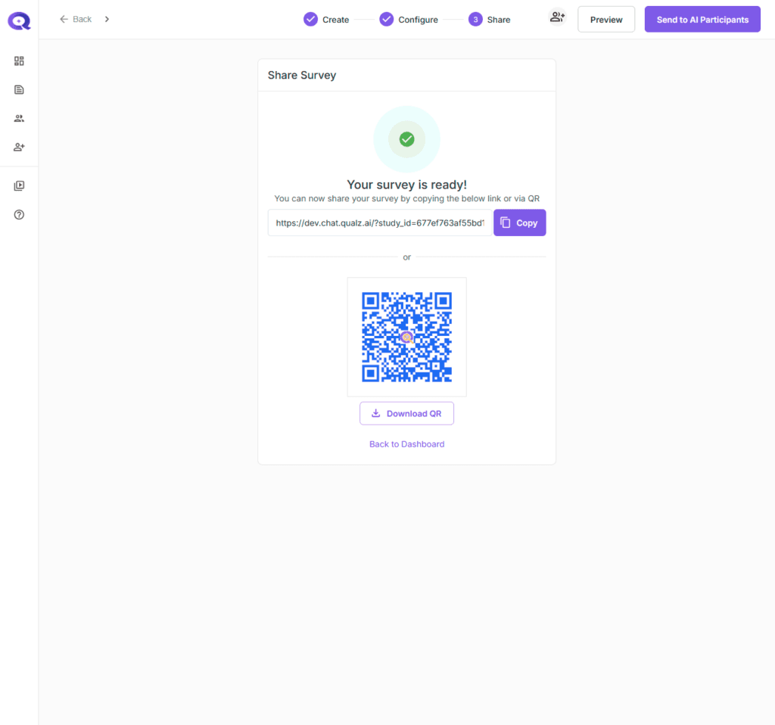Download the QR code

(x=406, y=414)
